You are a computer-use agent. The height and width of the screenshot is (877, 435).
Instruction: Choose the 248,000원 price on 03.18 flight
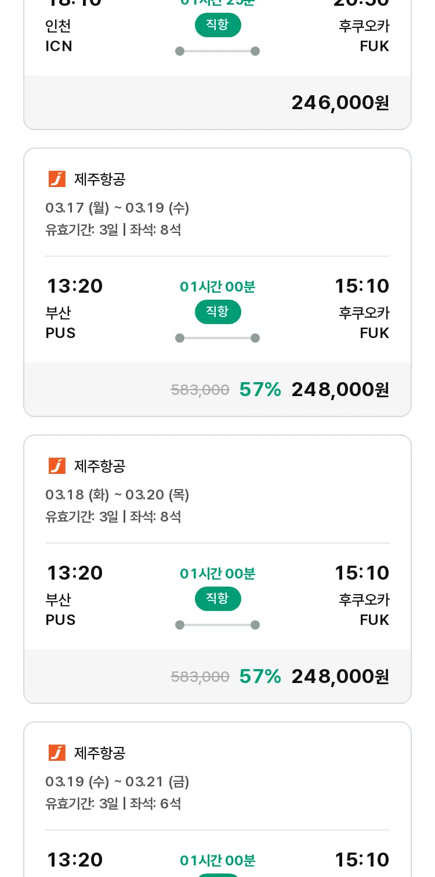tap(340, 677)
